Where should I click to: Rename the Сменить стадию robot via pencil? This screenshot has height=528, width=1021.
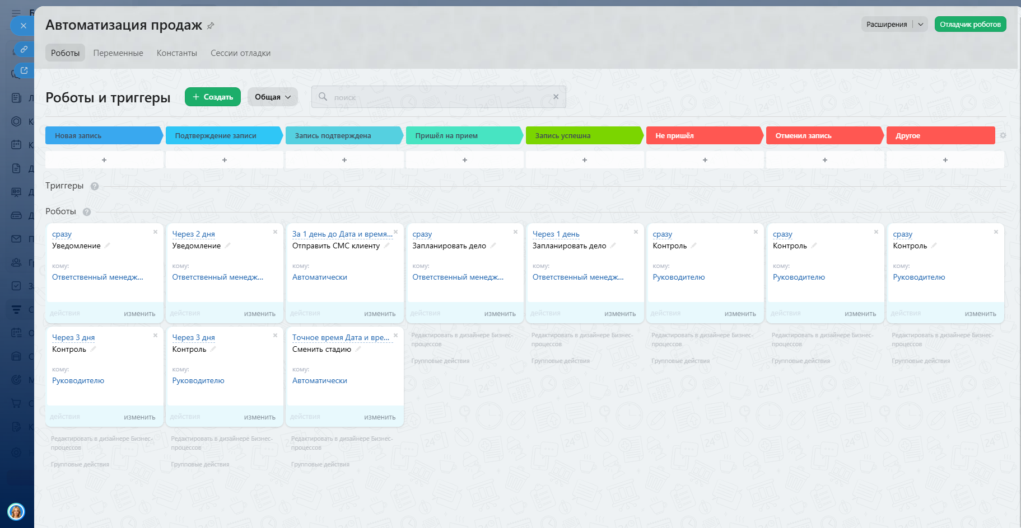pyautogui.click(x=358, y=349)
